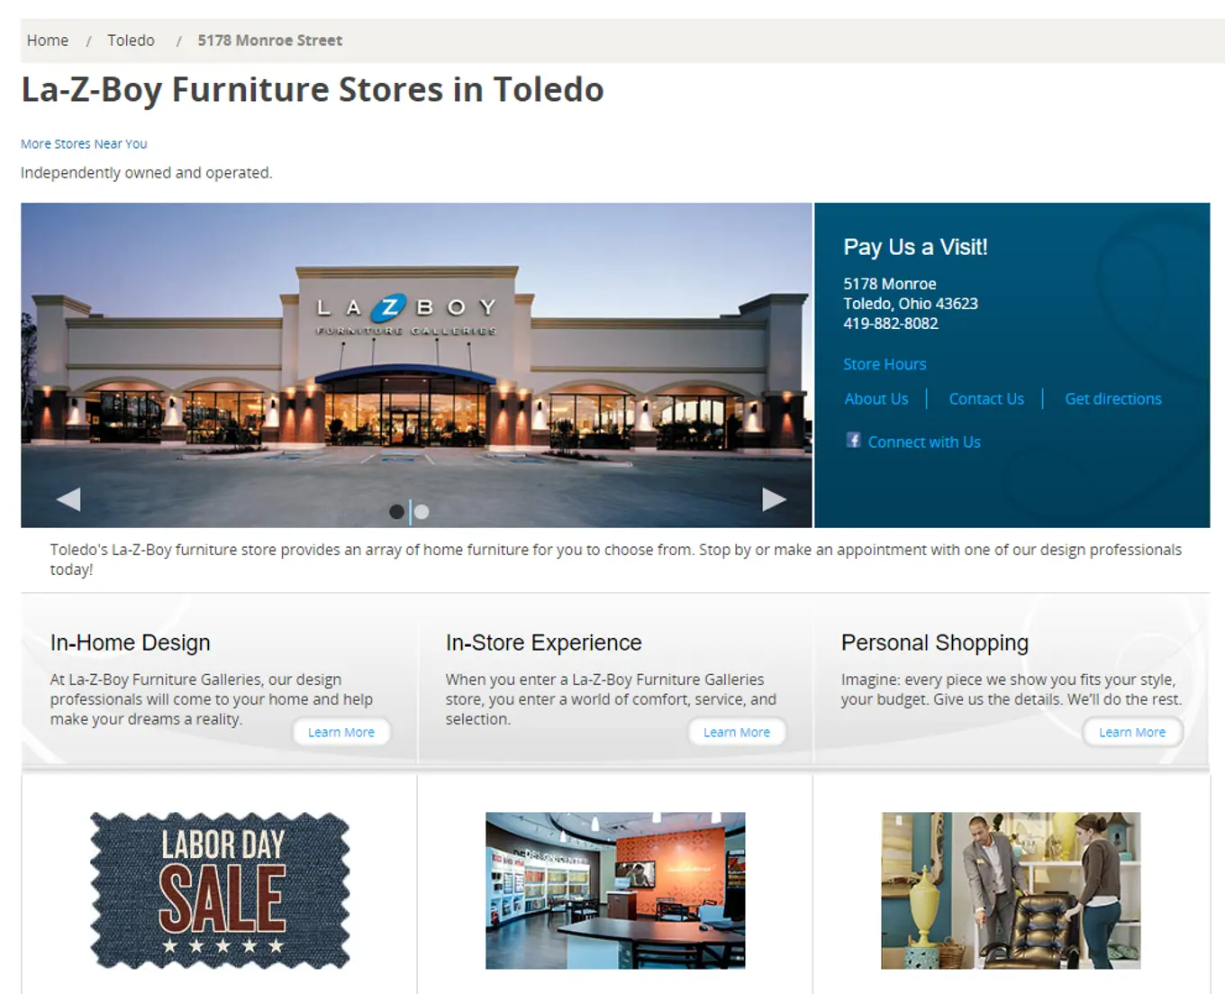Image resolution: width=1225 pixels, height=994 pixels.
Task: Click the design center showroom thumbnail
Action: tap(615, 890)
